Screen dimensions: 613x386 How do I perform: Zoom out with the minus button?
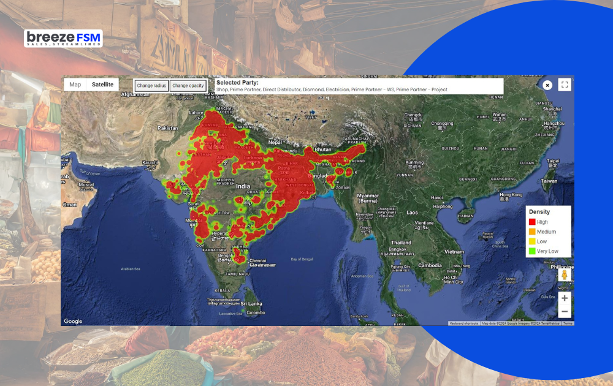[x=565, y=311]
